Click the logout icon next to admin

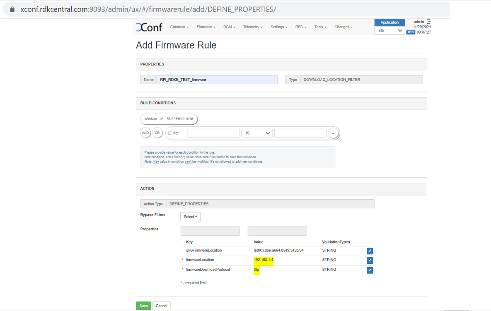[x=429, y=22]
